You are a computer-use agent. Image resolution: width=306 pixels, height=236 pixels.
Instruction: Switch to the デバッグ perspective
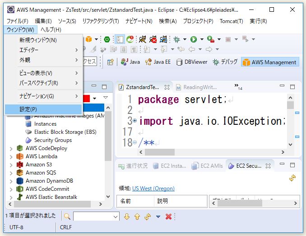tap(225, 62)
